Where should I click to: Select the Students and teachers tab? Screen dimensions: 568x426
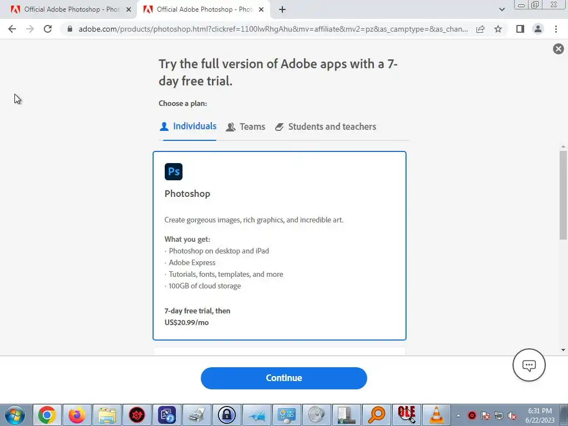coord(325,127)
